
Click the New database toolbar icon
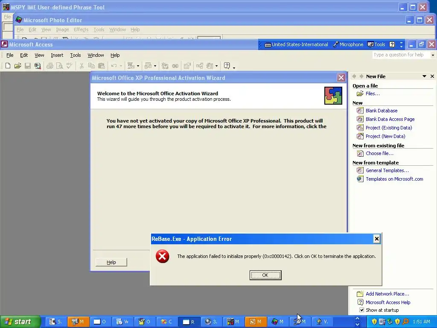click(8, 66)
